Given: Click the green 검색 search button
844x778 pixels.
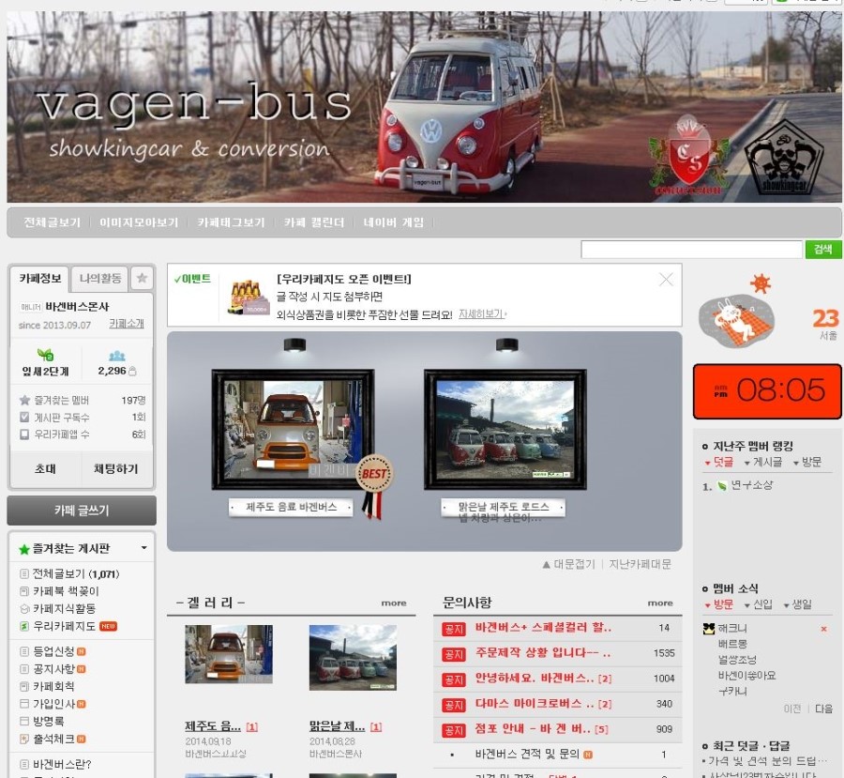Looking at the screenshot, I should pos(823,249).
